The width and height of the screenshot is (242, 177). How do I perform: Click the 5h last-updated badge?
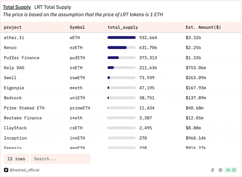[x=231, y=170]
